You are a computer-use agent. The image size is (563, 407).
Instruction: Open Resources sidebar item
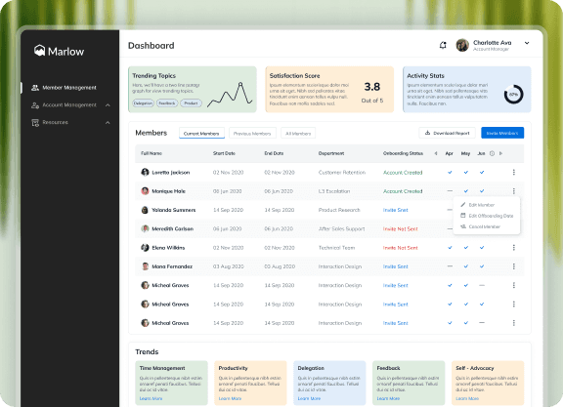(x=56, y=122)
